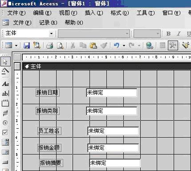Toggle Italic formatting
The width and height of the screenshot is (191, 171).
click(x=179, y=34)
